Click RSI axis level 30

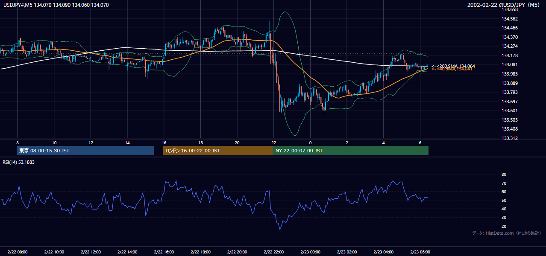coord(504,218)
